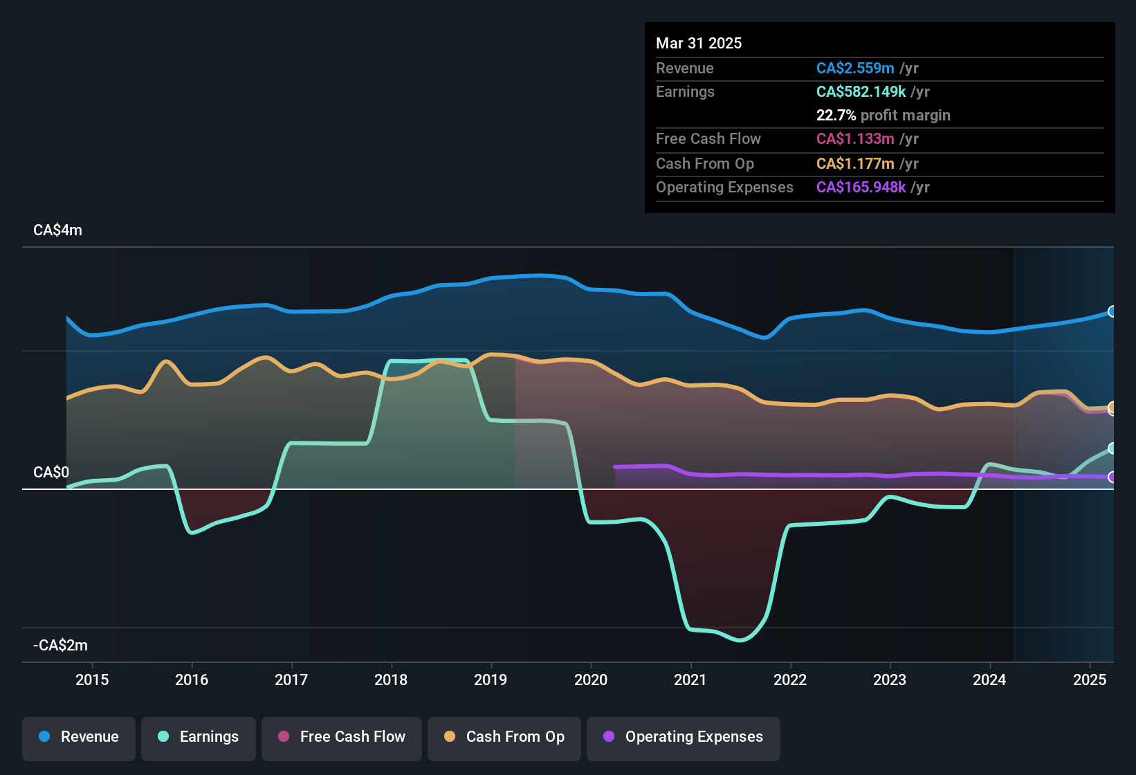Click the purple Operating Expenses endpoint marker
Image resolution: width=1136 pixels, height=775 pixels.
(x=1112, y=477)
